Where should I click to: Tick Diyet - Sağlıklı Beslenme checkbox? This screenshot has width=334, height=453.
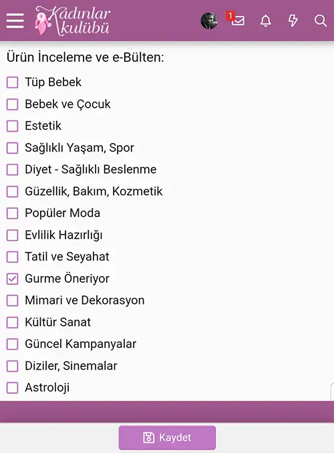point(13,170)
